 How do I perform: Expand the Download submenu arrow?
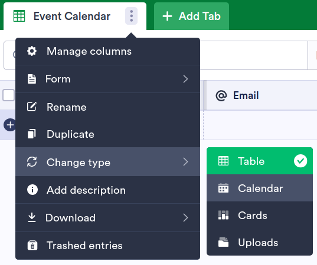[185, 218]
